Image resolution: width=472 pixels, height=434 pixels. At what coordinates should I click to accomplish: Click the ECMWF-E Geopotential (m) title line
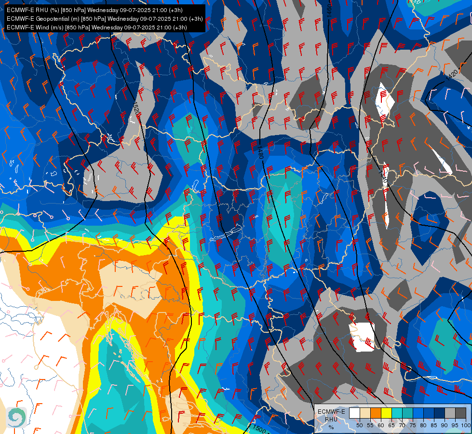tap(105, 19)
